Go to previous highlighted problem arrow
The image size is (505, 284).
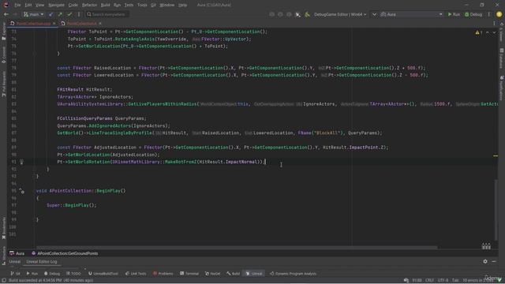(x=488, y=32)
